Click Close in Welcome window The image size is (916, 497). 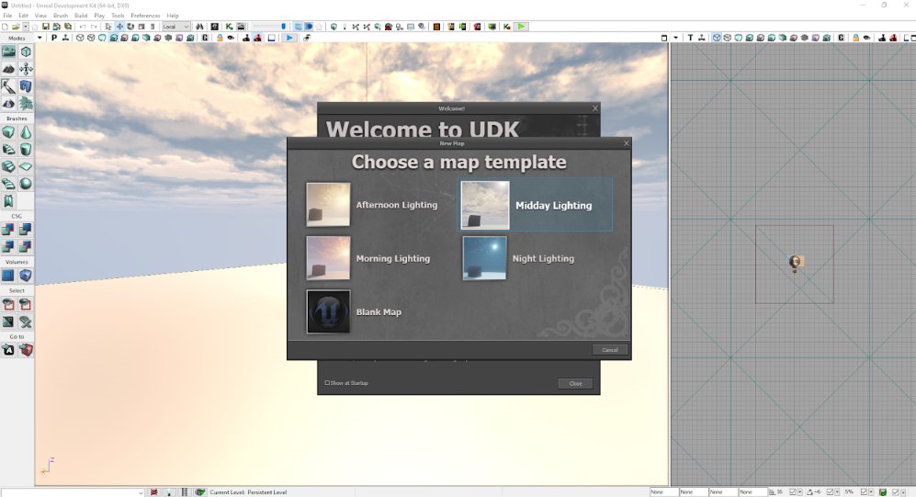click(575, 384)
